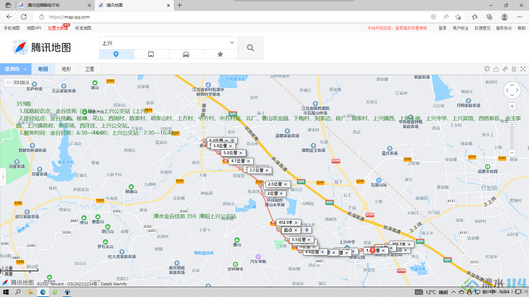The image size is (529, 297).
Task: Switch to the 卫星 satellite view tab
Action: [x=90, y=69]
